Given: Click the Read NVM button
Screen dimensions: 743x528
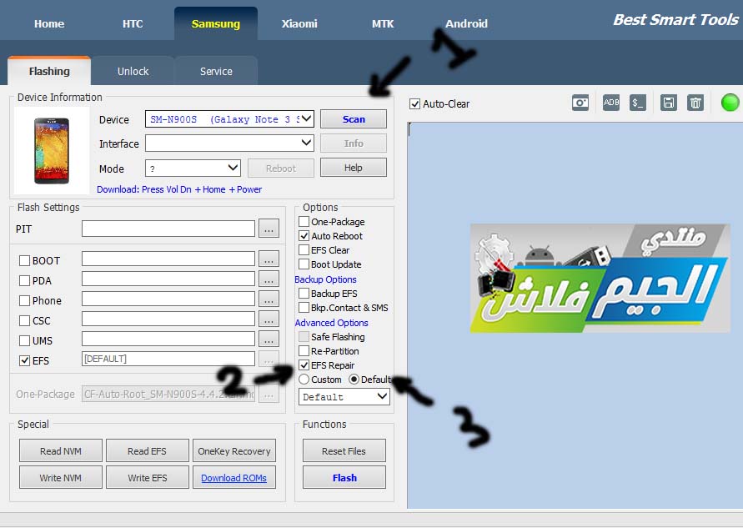Looking at the screenshot, I should click(61, 450).
